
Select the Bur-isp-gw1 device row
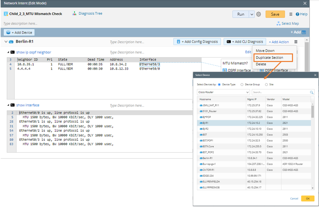click(x=254, y=164)
